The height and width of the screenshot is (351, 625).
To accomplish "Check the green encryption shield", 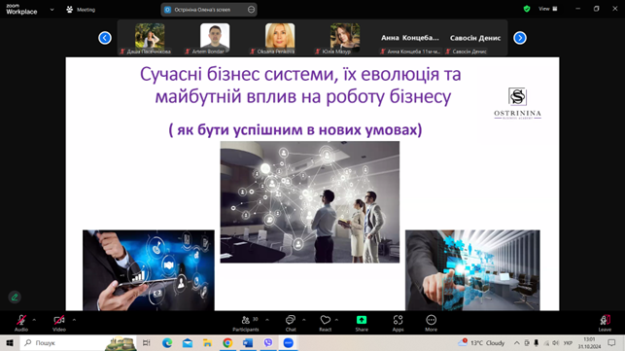I will coord(527,9).
